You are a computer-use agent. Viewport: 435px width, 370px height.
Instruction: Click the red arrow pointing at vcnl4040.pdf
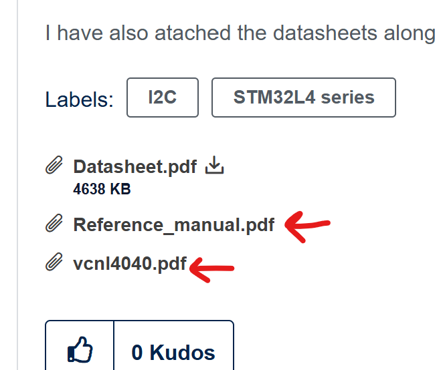pyautogui.click(x=211, y=269)
